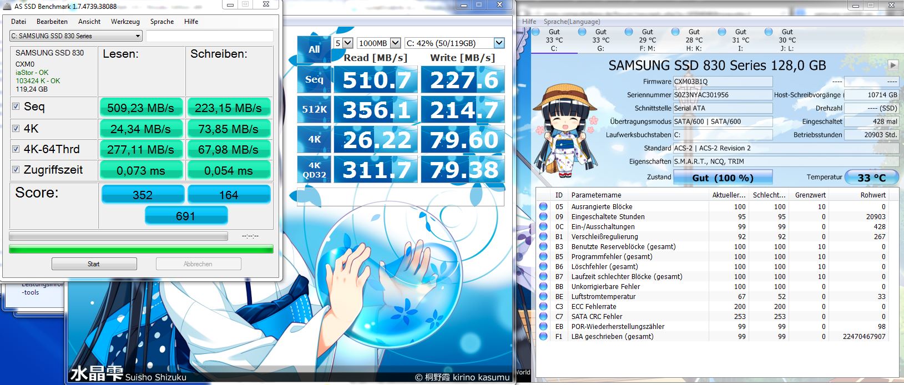Open the Bearbeiten menu
Viewport: 904px width, 385px height.
coord(52,22)
